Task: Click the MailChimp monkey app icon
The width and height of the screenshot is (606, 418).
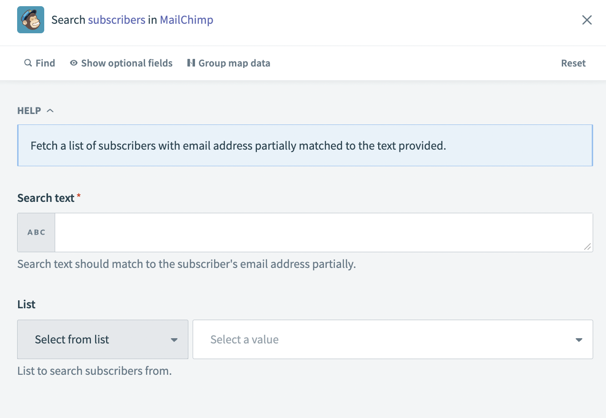Action: [30, 19]
